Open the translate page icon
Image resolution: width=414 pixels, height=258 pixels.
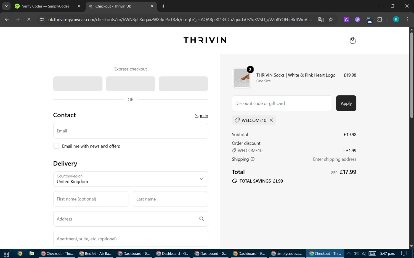click(321, 19)
